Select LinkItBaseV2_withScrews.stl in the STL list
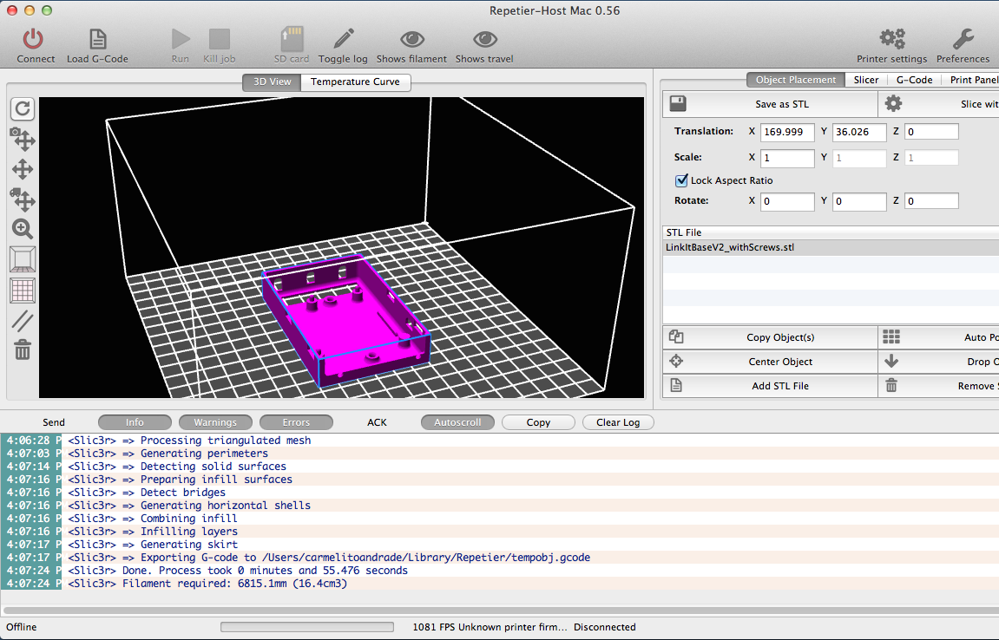Screen dimensions: 999x640 click(x=831, y=248)
